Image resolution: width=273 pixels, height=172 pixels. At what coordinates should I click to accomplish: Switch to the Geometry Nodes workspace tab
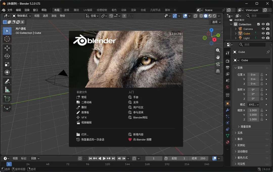coord(155,10)
